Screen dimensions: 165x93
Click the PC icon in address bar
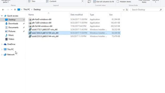(19, 10)
